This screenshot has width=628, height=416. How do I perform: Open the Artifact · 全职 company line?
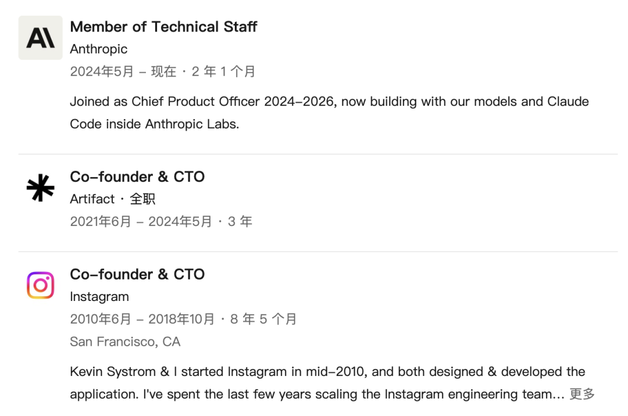coord(113,199)
